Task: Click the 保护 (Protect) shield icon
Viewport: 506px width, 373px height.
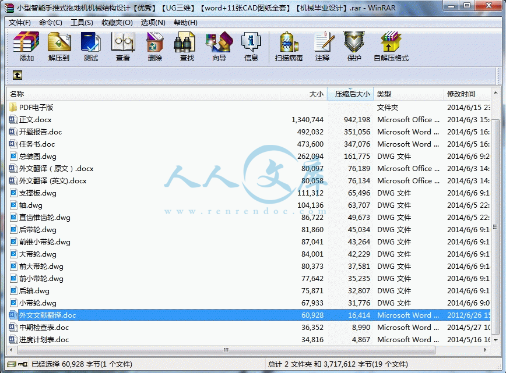Action: pyautogui.click(x=354, y=42)
